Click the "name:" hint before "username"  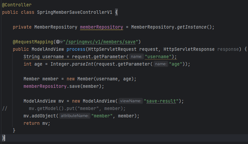click(x=137, y=57)
